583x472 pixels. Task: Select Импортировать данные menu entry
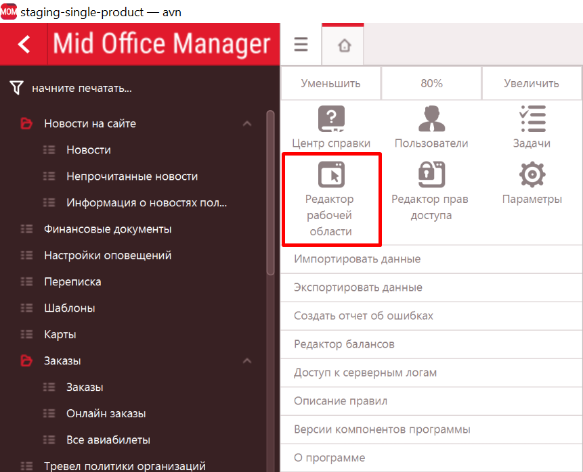click(357, 259)
